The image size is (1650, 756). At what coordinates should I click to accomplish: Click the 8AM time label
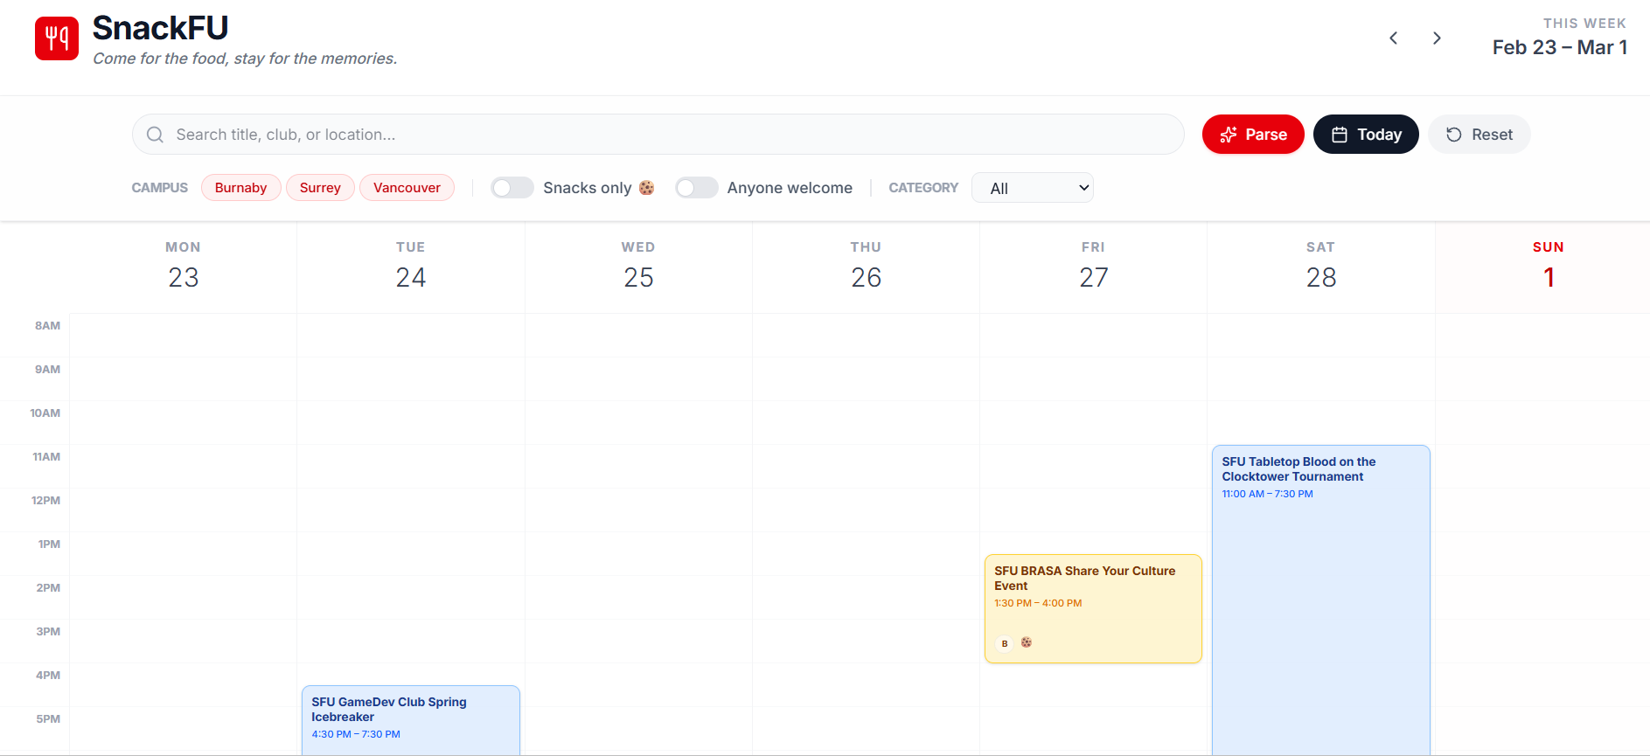pos(47,326)
